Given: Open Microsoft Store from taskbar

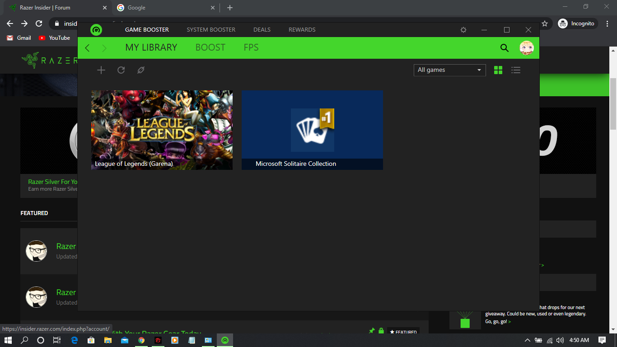Looking at the screenshot, I should click(x=91, y=340).
